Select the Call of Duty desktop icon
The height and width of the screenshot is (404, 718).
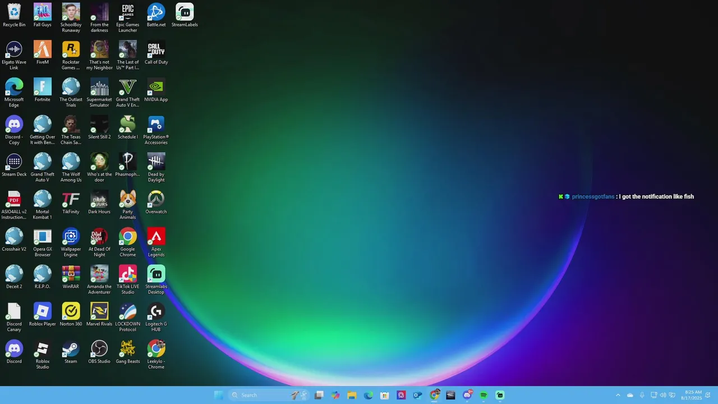(x=156, y=53)
